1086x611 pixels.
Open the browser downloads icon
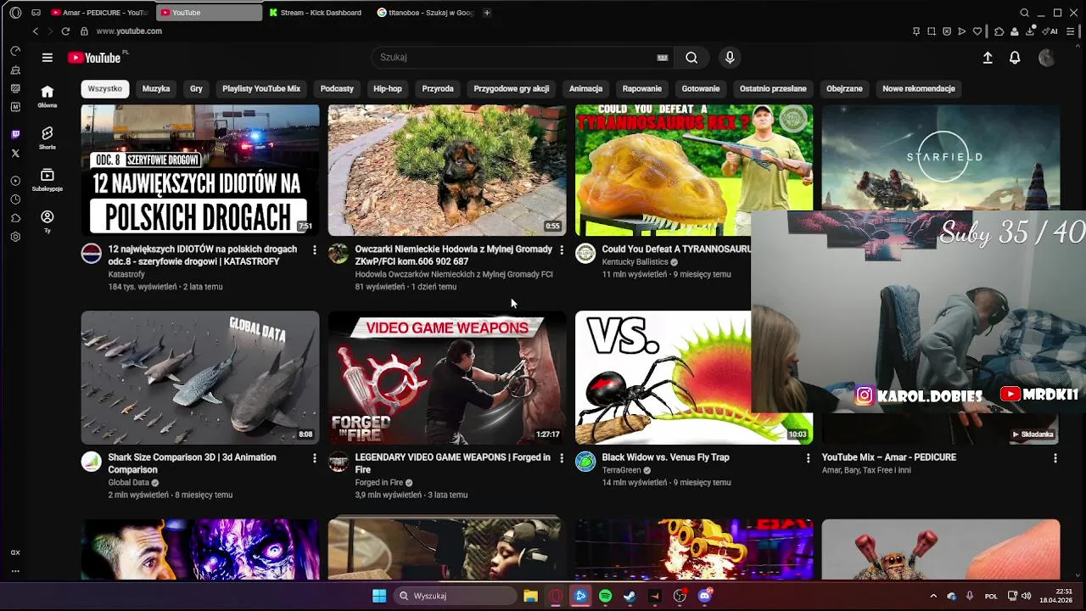1030,31
